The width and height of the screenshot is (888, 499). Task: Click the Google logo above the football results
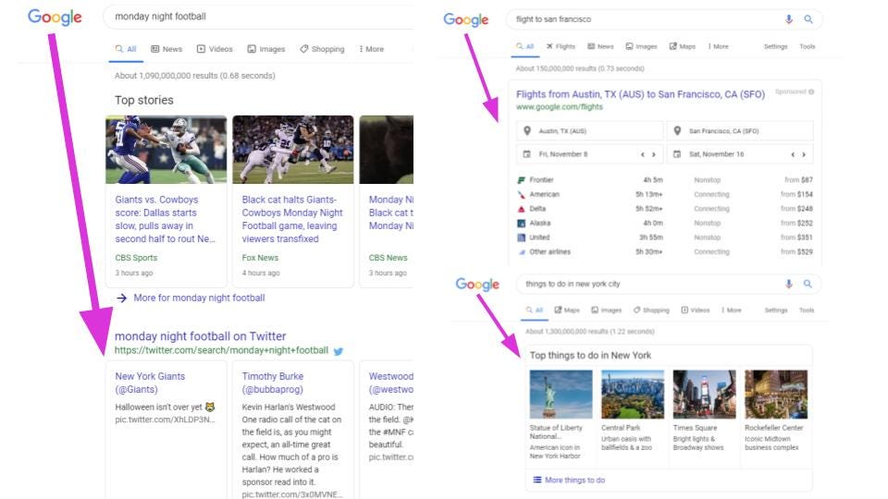tap(55, 18)
